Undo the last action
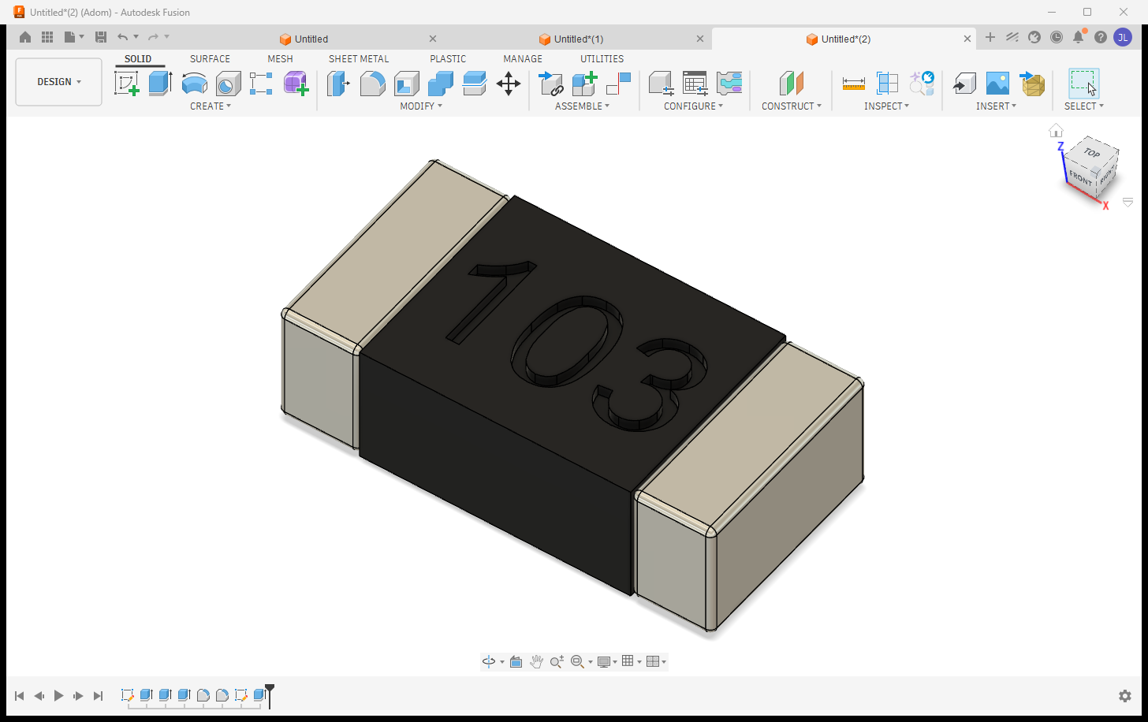Screen dimensions: 1148x722 pos(122,37)
